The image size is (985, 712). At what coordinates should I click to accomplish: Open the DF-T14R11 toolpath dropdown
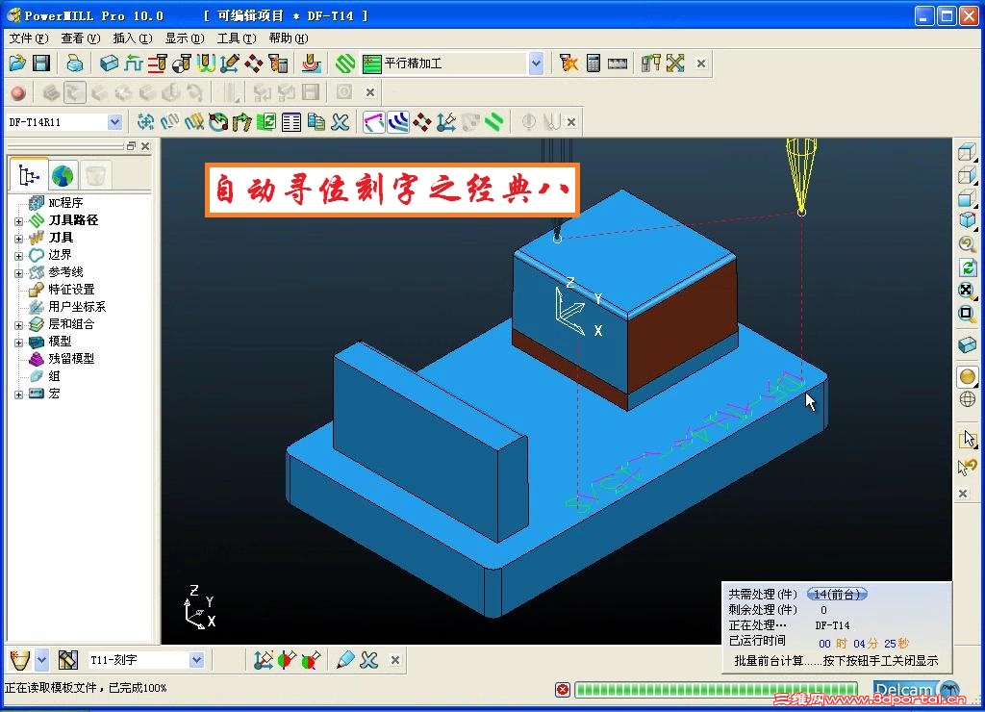(114, 122)
